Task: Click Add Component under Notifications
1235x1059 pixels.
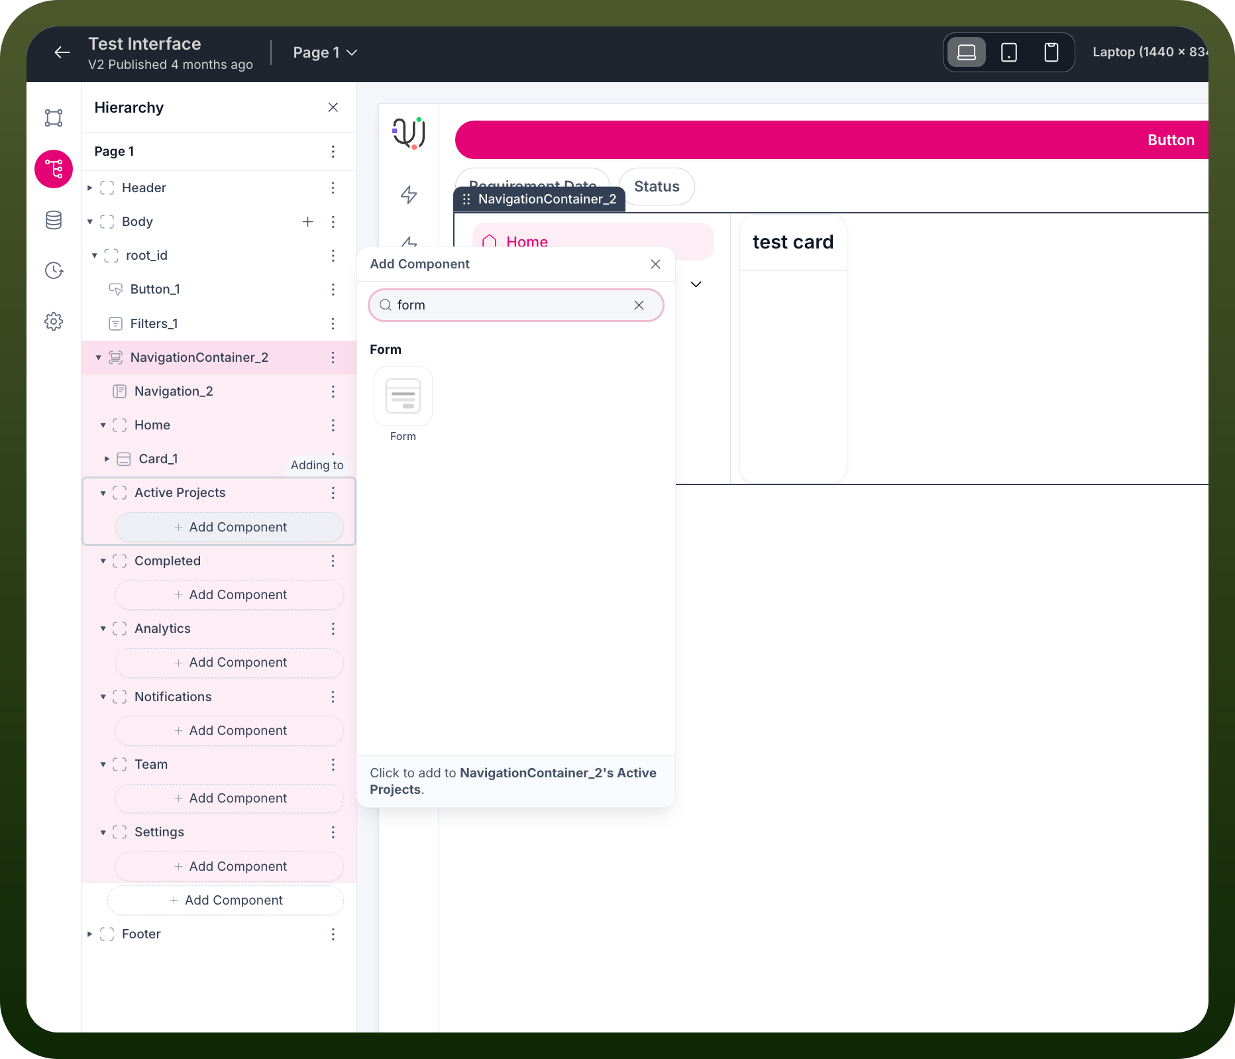Action: 230,730
